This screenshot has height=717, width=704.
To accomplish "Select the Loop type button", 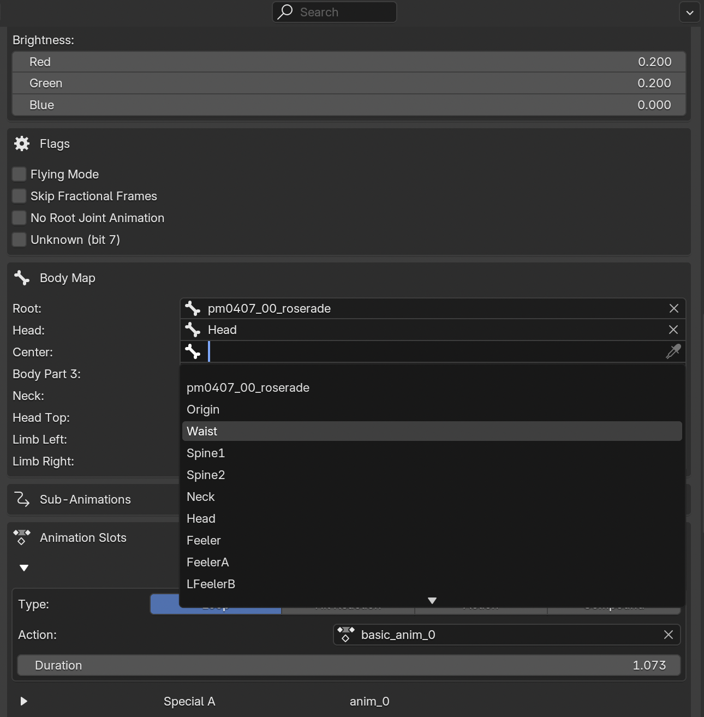I will tap(216, 605).
